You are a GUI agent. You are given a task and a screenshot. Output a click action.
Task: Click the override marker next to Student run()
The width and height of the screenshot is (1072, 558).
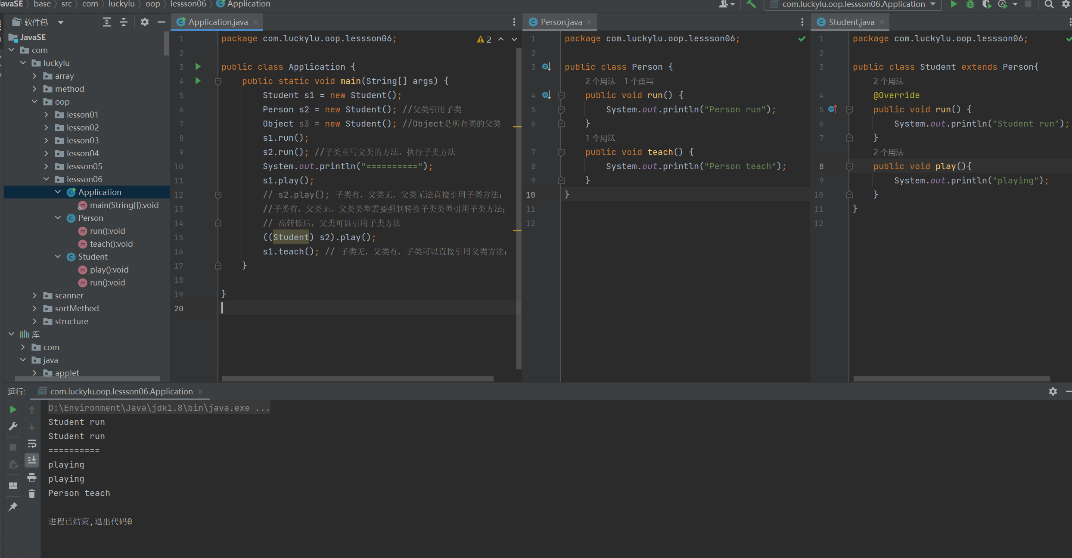point(832,109)
